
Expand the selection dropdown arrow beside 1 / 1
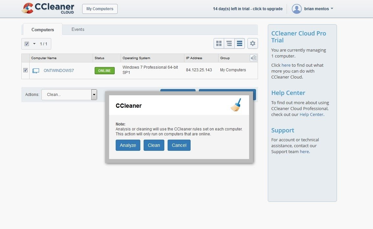tap(34, 44)
